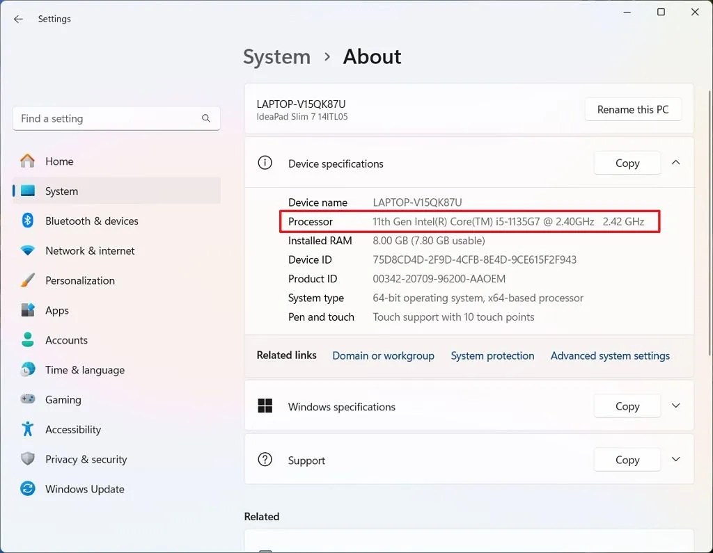The height and width of the screenshot is (553, 713).
Task: Open Accounts settings
Action: 67,340
